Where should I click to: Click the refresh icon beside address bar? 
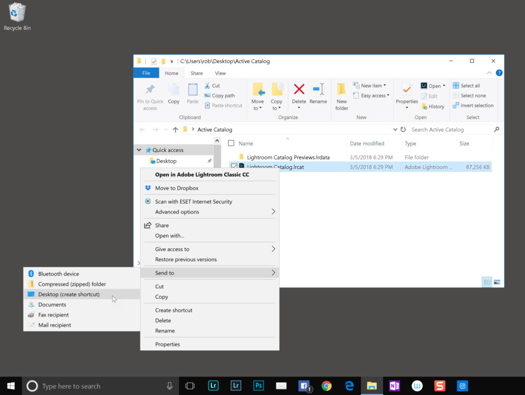tap(403, 130)
